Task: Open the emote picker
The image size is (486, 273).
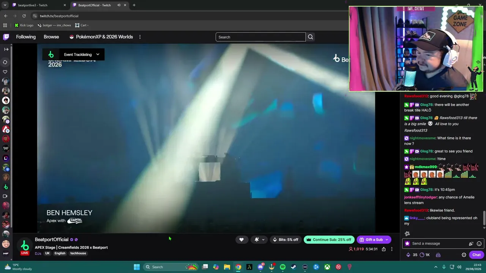Action: click(479, 244)
